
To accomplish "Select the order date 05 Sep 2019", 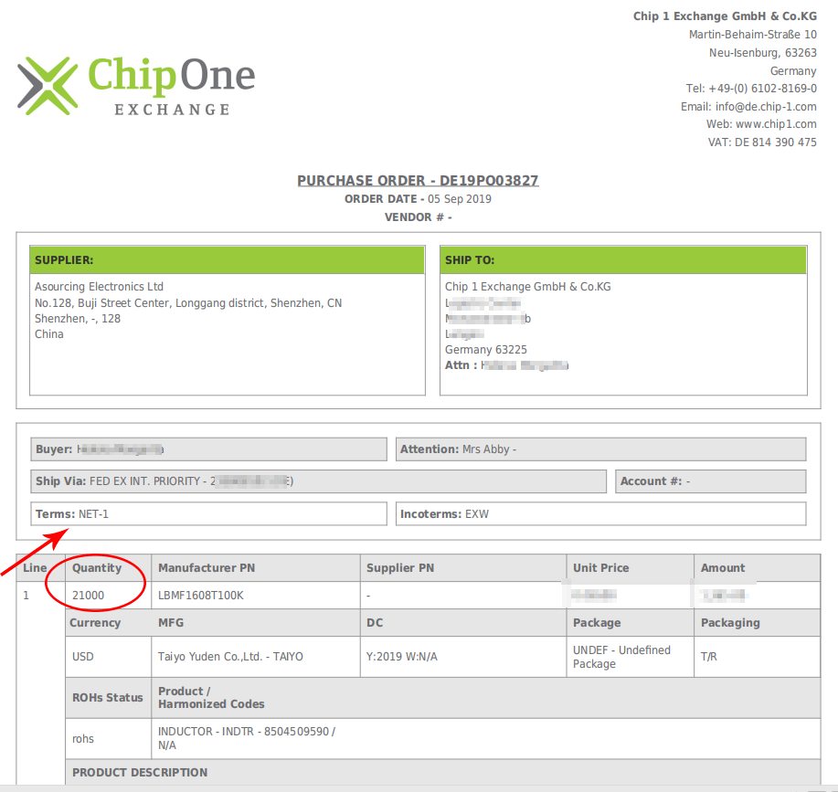I will [x=459, y=198].
